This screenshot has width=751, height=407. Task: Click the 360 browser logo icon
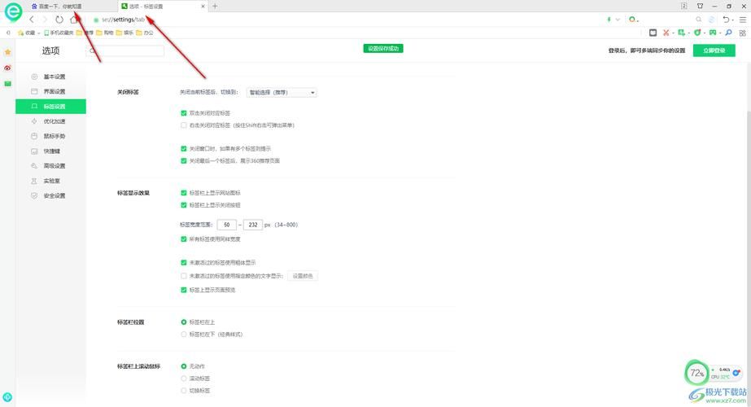click(x=13, y=11)
